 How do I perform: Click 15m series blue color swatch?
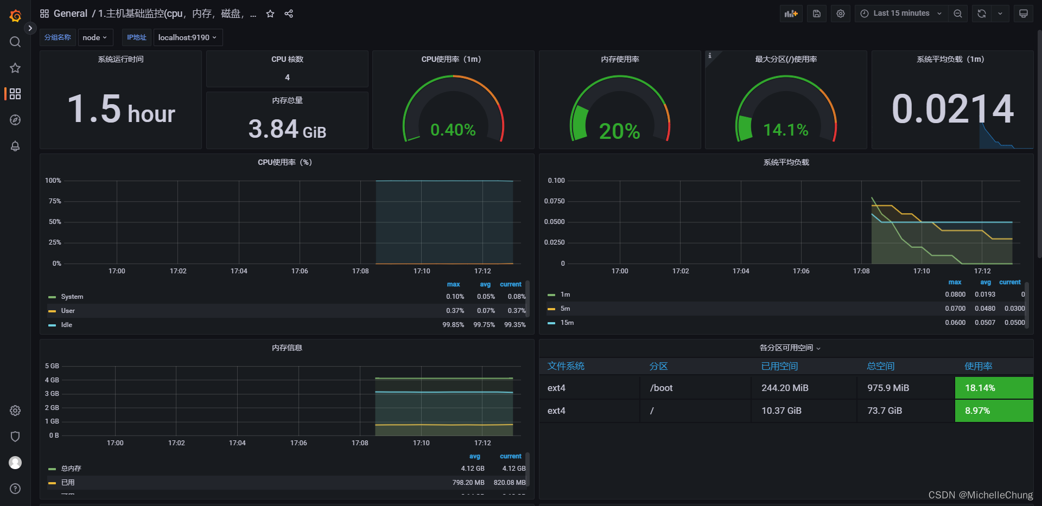click(x=551, y=323)
